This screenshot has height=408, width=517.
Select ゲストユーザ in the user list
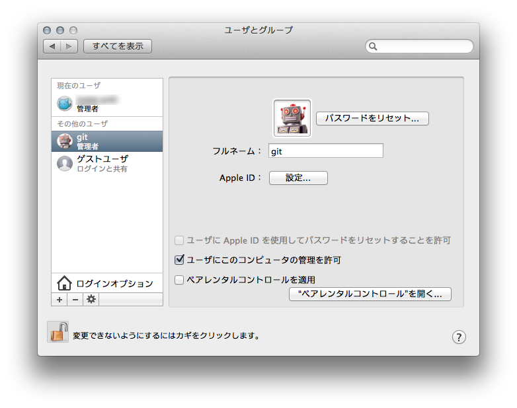pos(107,163)
